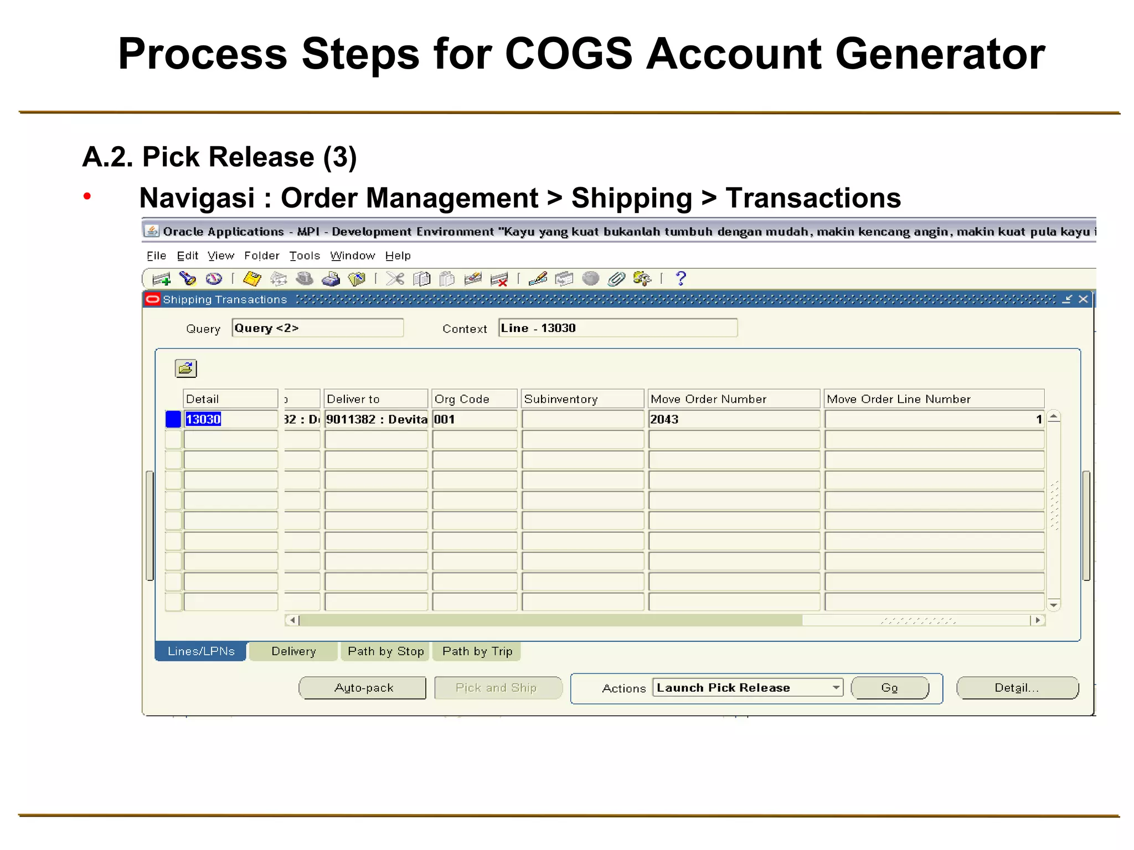
Task: Click the Copy toolbar icon
Action: point(421,278)
